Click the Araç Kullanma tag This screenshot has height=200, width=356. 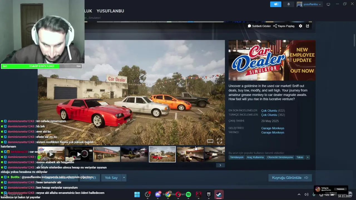255,157
